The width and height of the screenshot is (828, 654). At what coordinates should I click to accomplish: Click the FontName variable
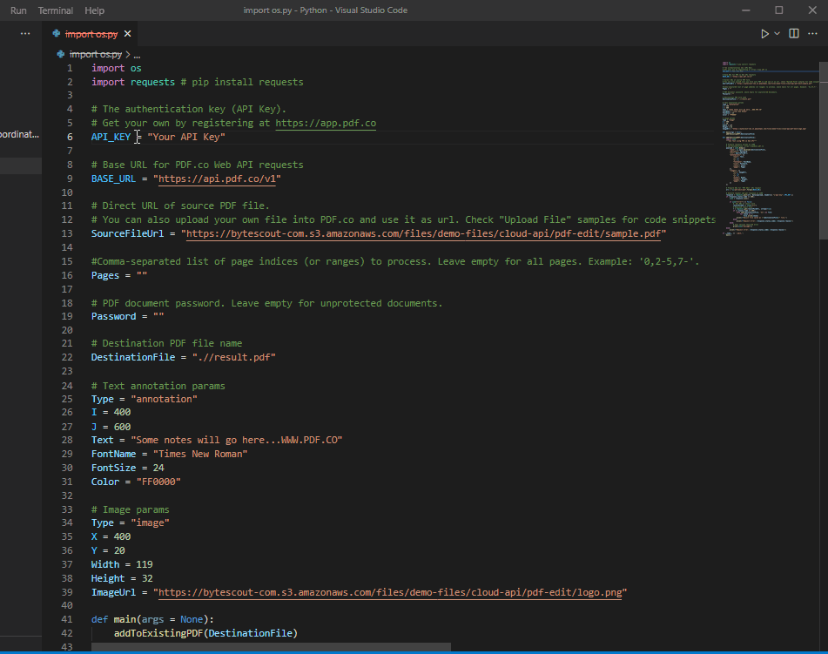tap(113, 455)
